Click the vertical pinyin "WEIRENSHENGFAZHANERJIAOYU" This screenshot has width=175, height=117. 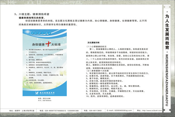point(167,80)
